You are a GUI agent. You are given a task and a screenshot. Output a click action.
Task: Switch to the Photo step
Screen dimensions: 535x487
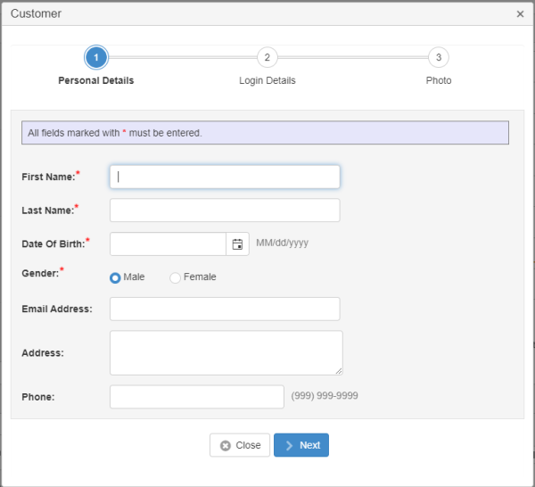click(x=438, y=80)
